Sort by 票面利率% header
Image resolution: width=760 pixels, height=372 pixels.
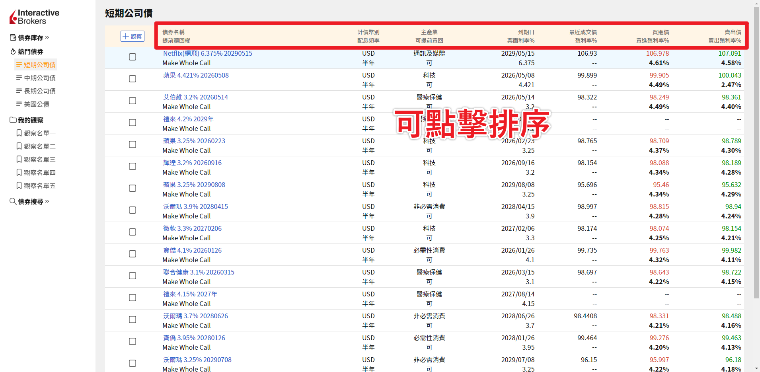click(521, 41)
